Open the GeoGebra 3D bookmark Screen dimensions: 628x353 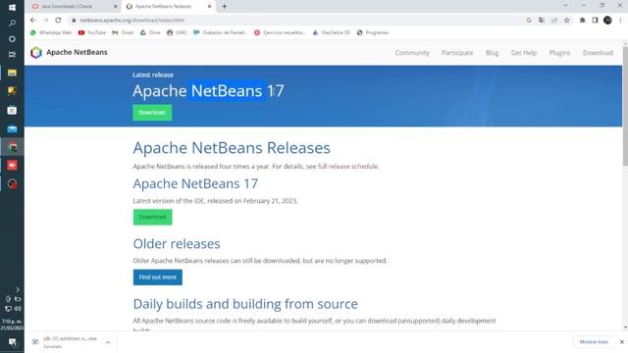(x=332, y=32)
